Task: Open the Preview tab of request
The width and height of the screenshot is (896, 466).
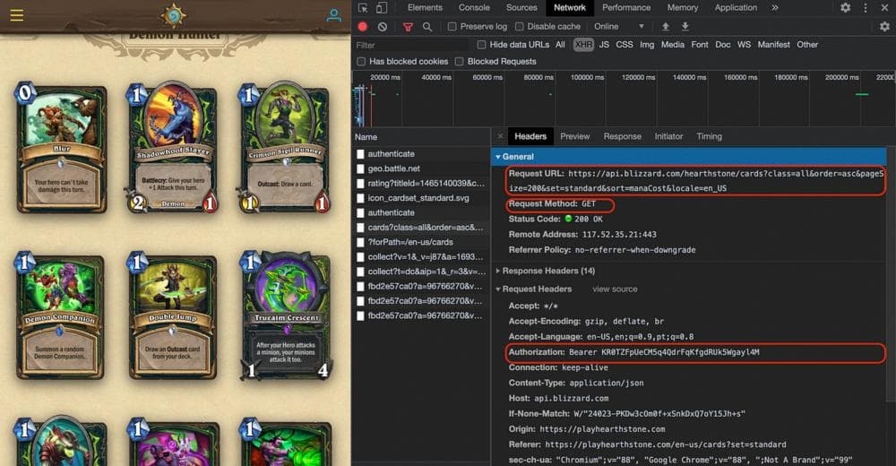Action: tap(574, 136)
